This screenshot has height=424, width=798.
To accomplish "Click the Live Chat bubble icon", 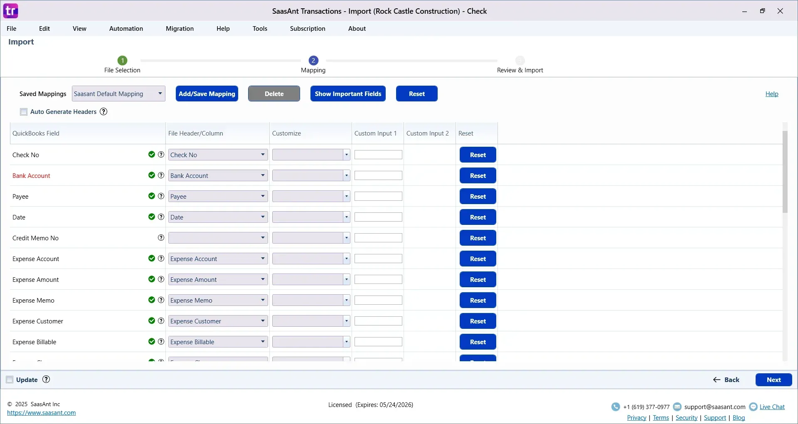I will (753, 407).
